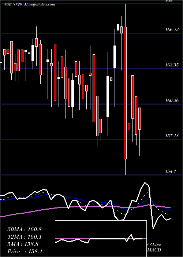Select the 157.18 price level label
The image size is (183, 257).
click(x=172, y=136)
